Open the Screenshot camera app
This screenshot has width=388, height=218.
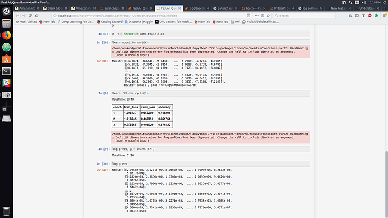tap(6, 95)
